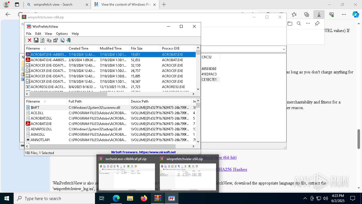Click the red X delete toolbar icon
362x204 pixels.
coord(29,40)
